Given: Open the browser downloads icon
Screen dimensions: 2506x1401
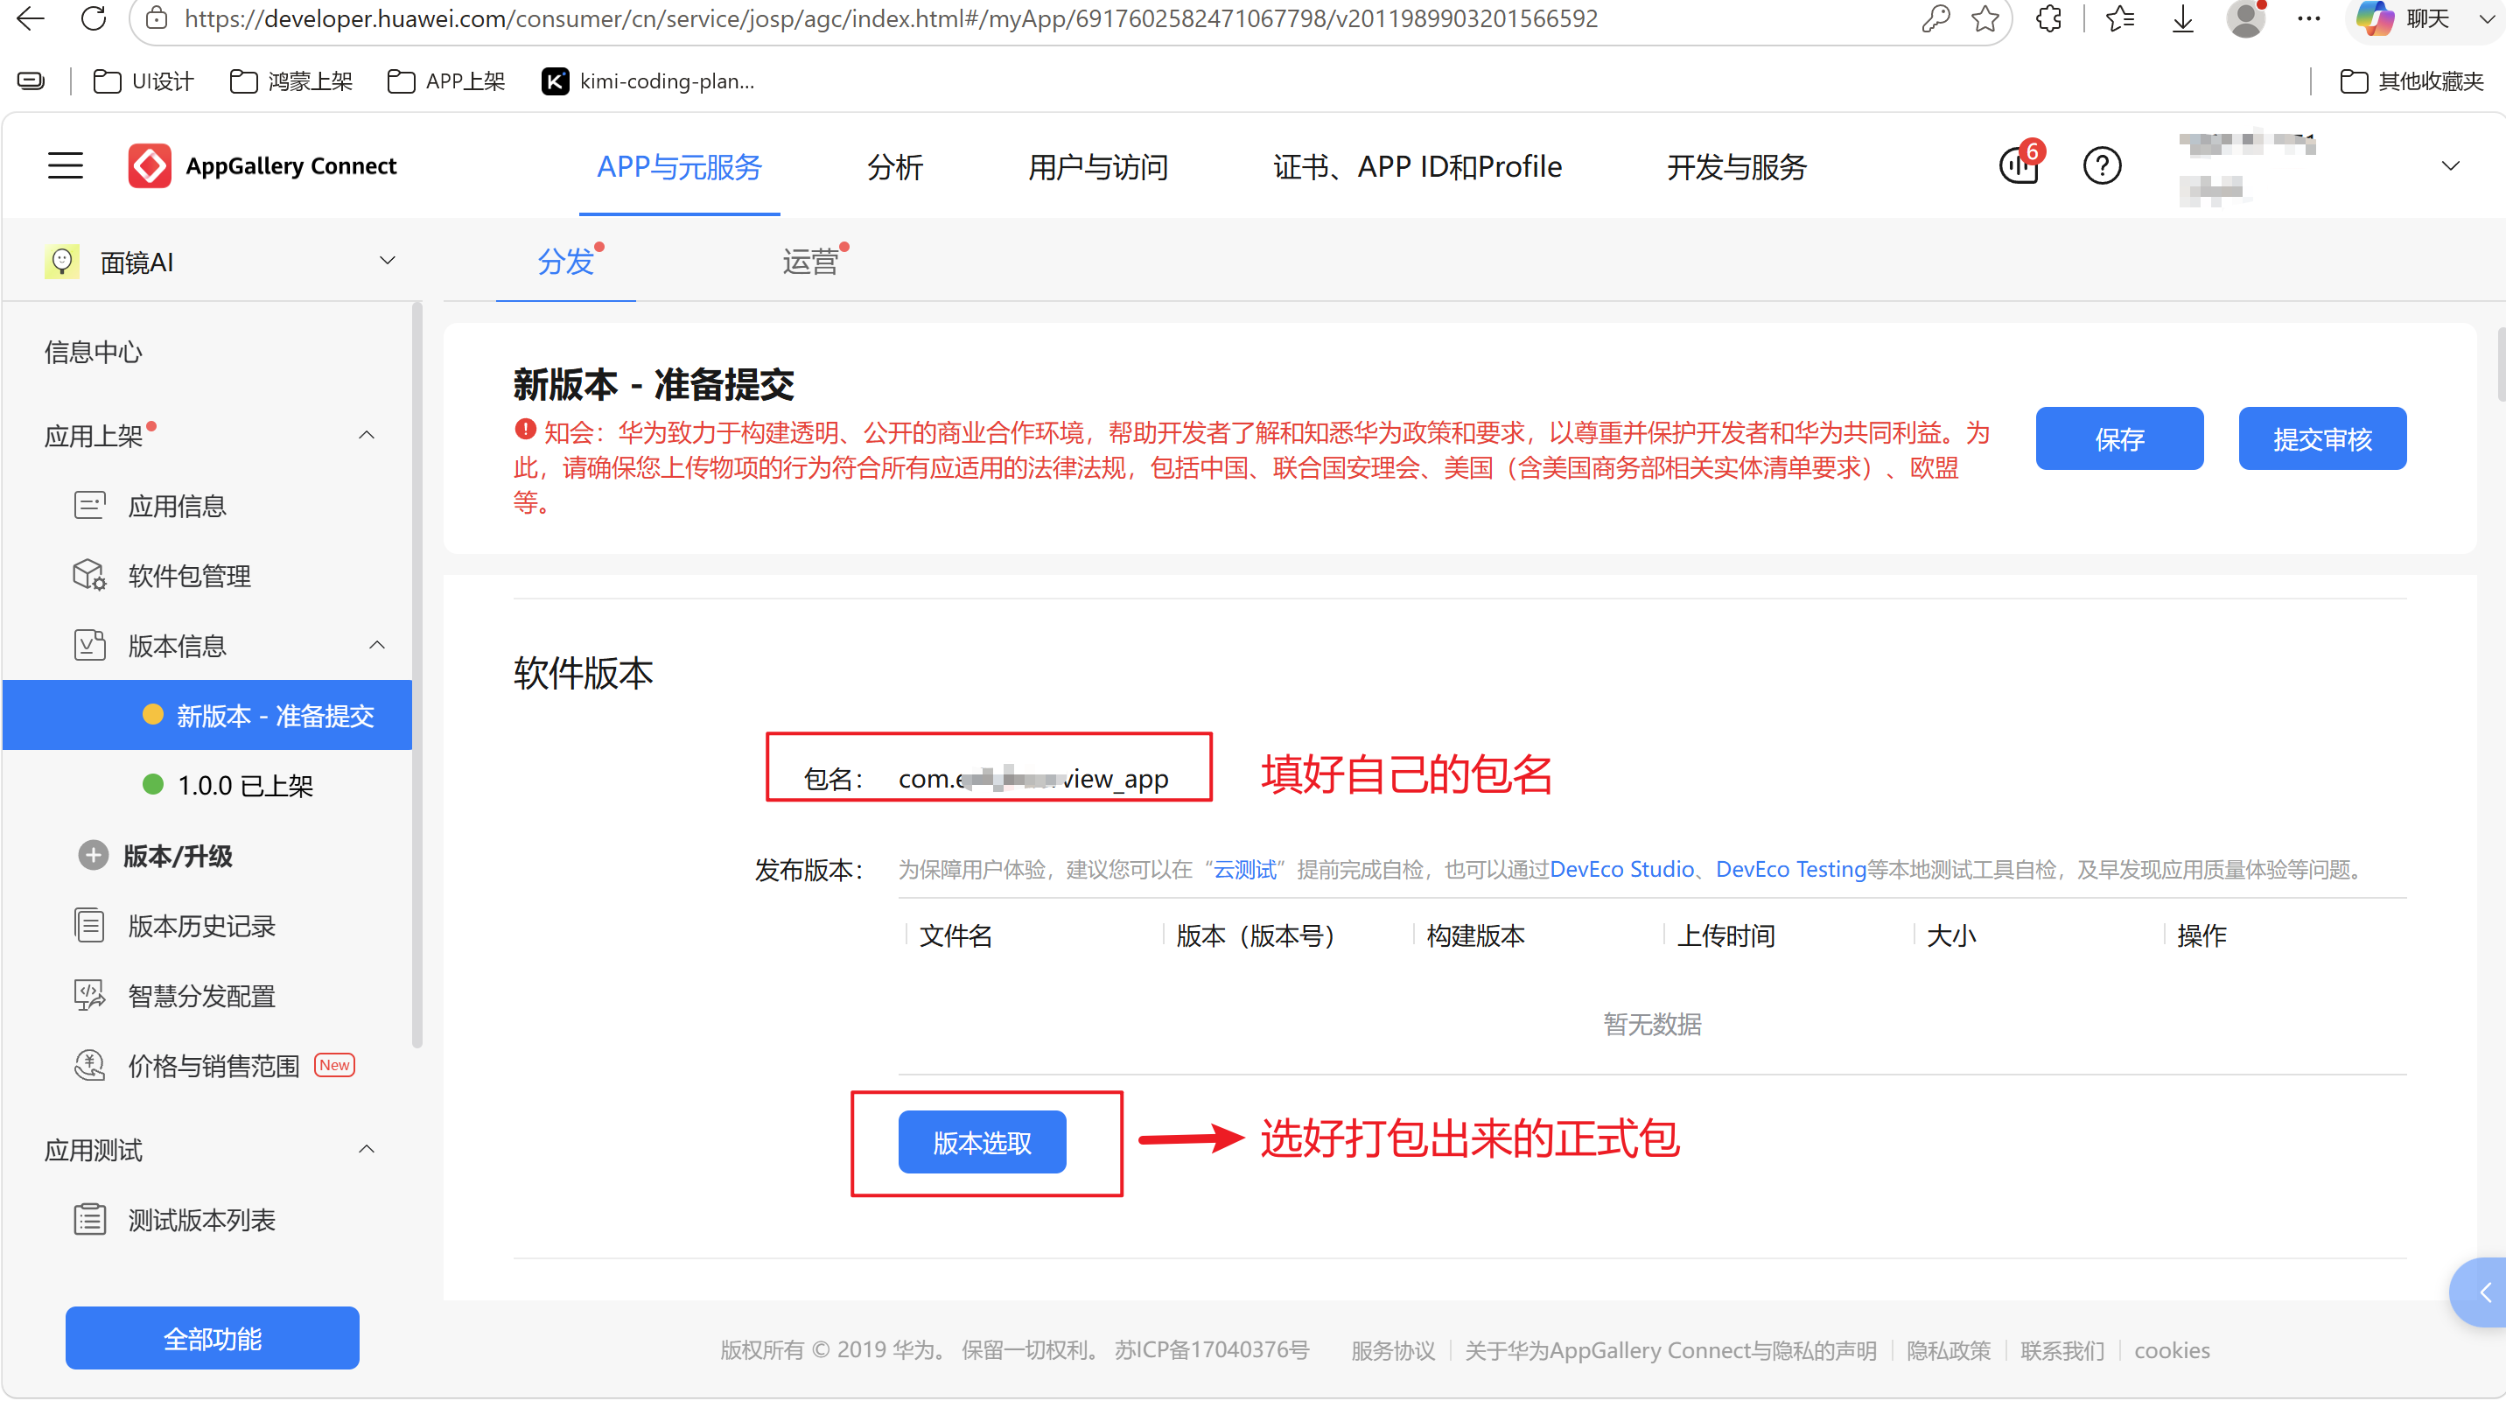Looking at the screenshot, I should (x=2182, y=18).
